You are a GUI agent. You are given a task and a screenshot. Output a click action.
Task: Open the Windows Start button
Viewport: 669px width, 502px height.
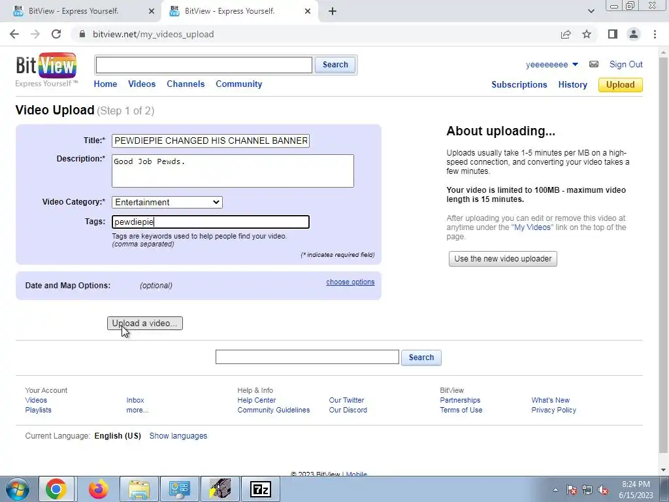coord(17,489)
